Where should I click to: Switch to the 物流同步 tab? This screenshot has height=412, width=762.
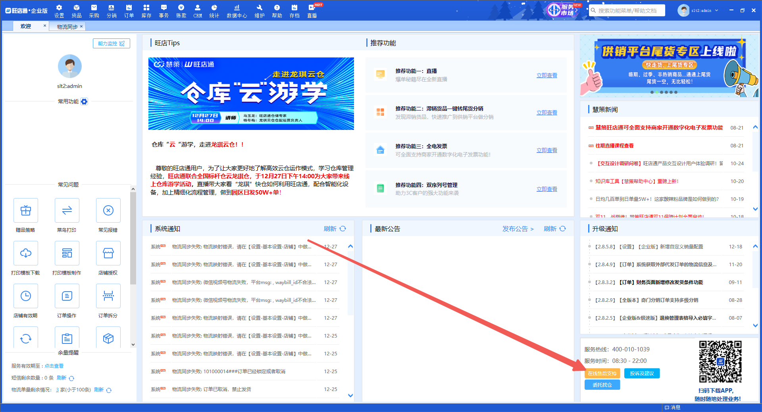point(67,27)
